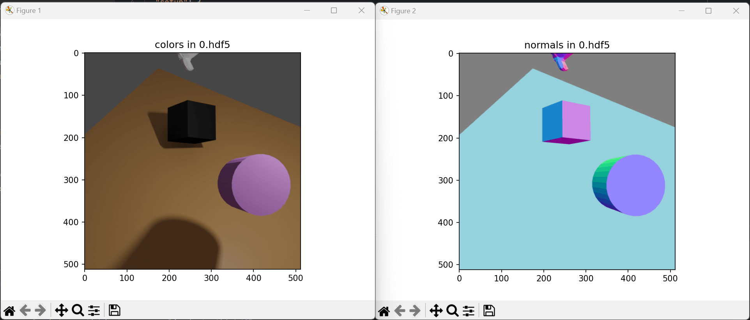Enable the Pan tool in Figure 1

point(61,311)
